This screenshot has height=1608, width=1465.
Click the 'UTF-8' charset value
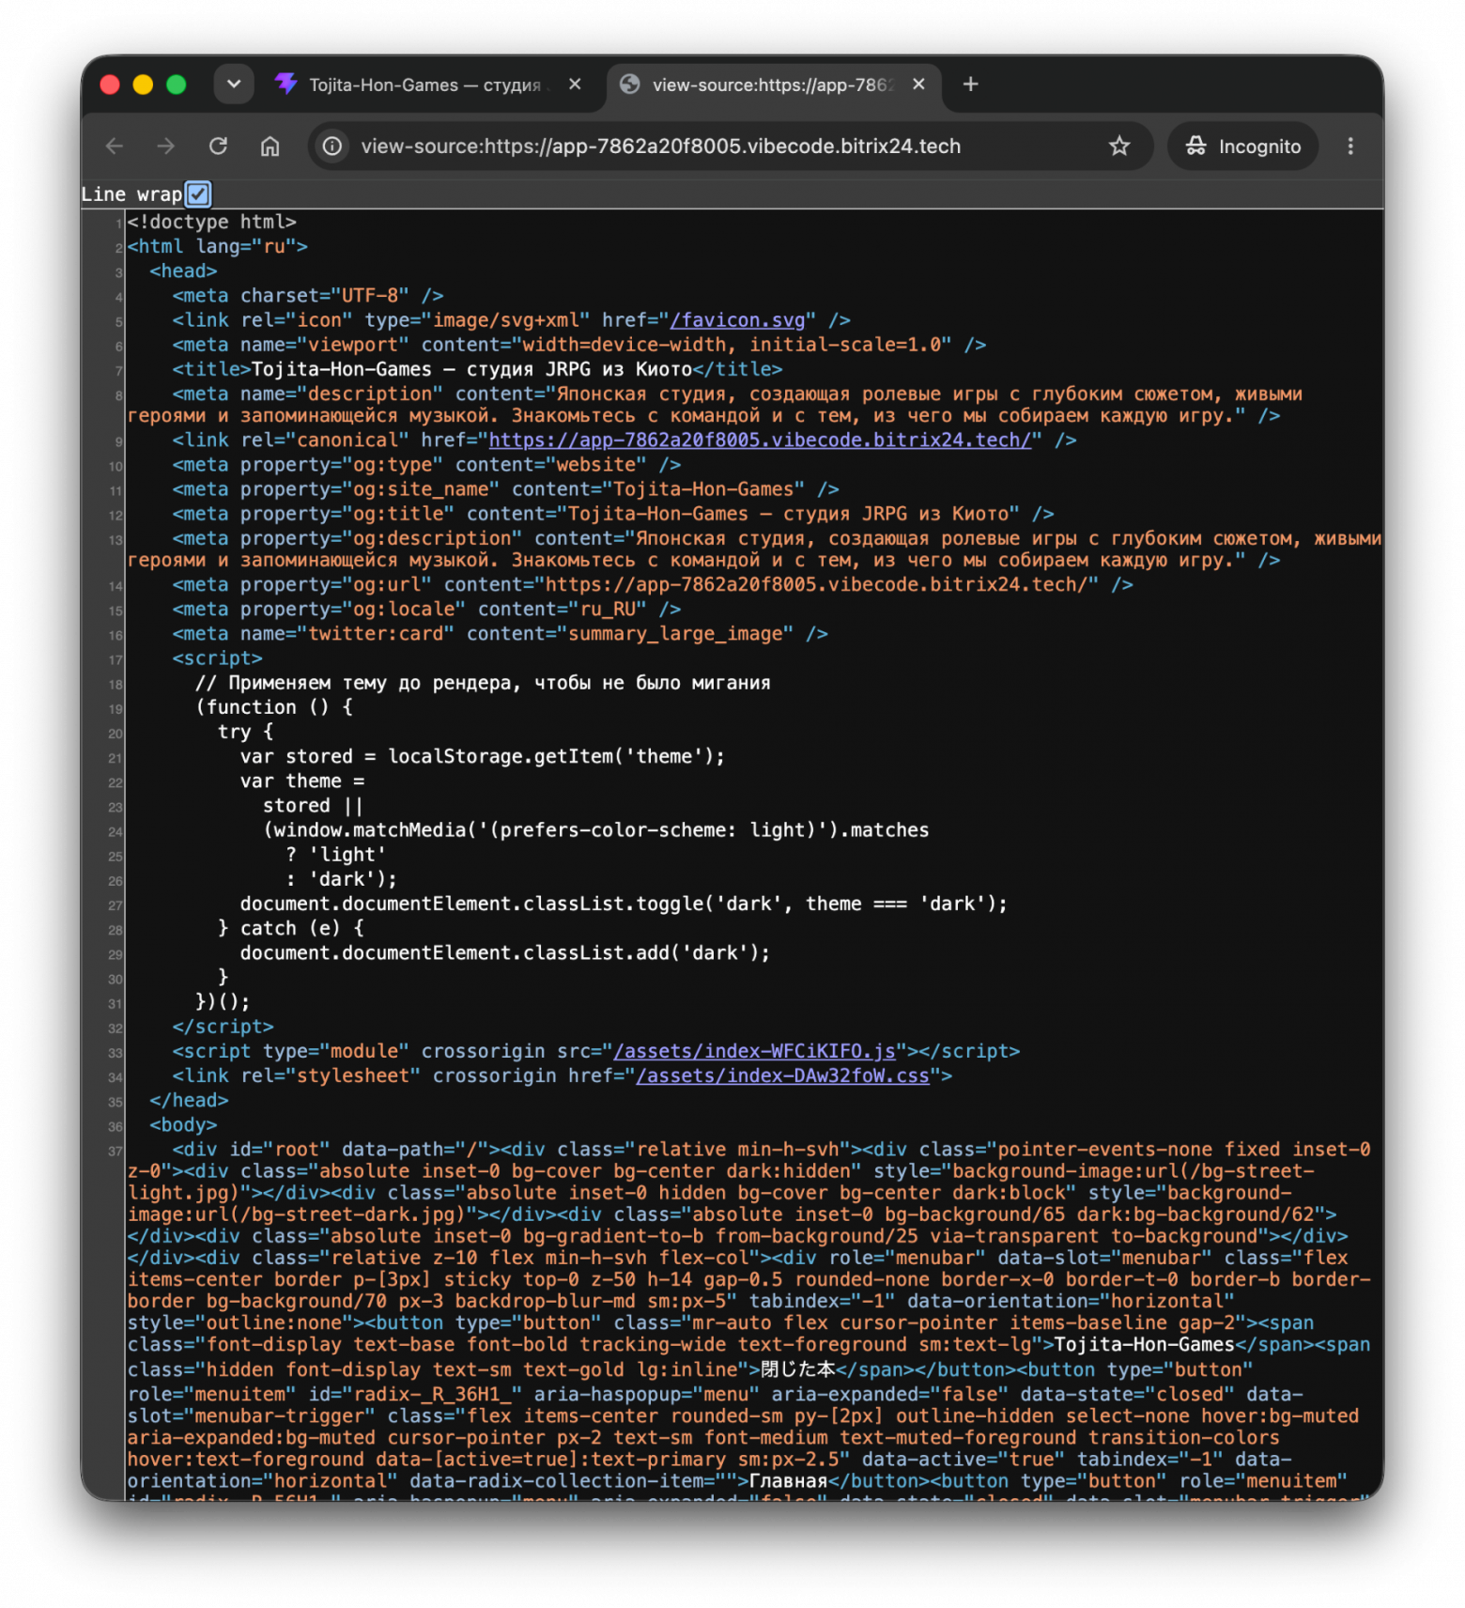(370, 296)
